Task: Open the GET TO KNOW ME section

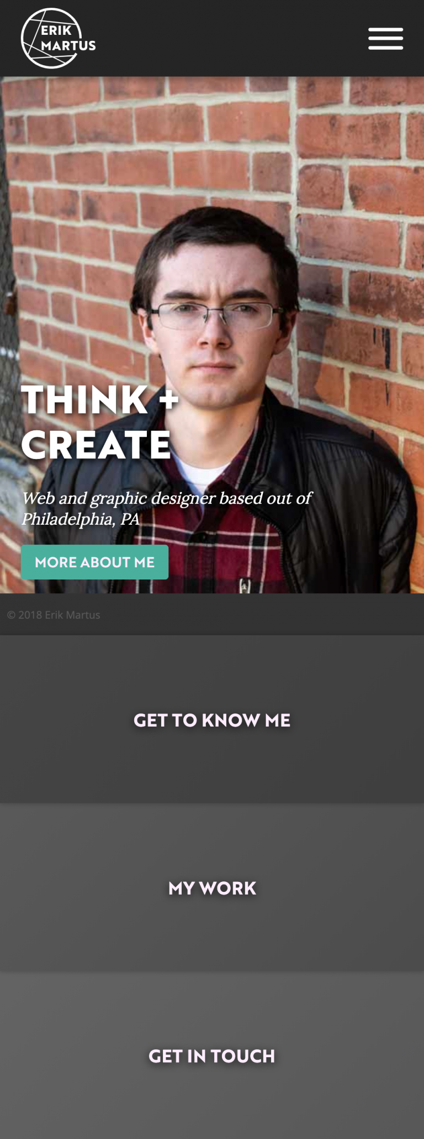Action: (x=212, y=720)
